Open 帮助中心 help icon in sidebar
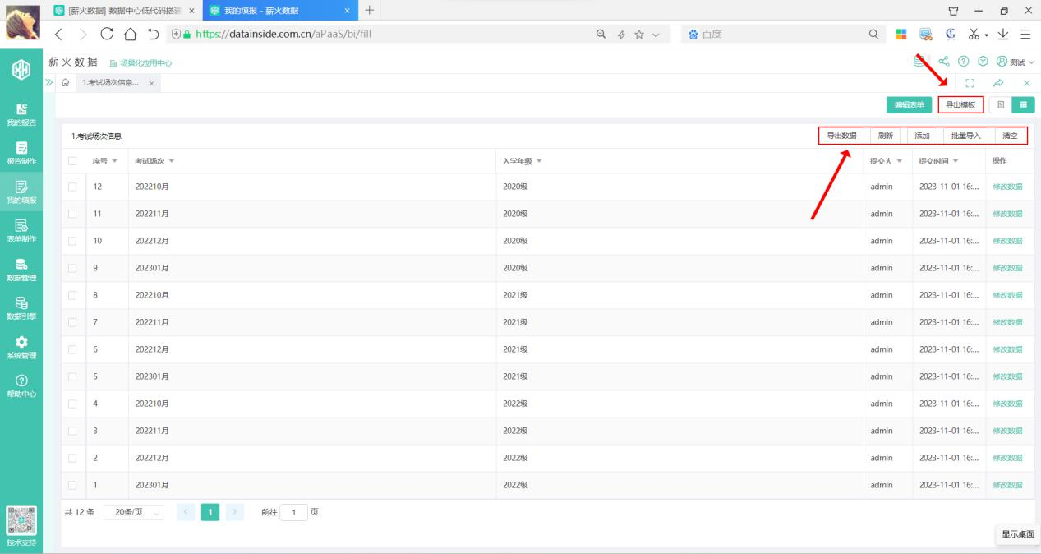Image resolution: width=1041 pixels, height=554 pixels. [x=21, y=385]
